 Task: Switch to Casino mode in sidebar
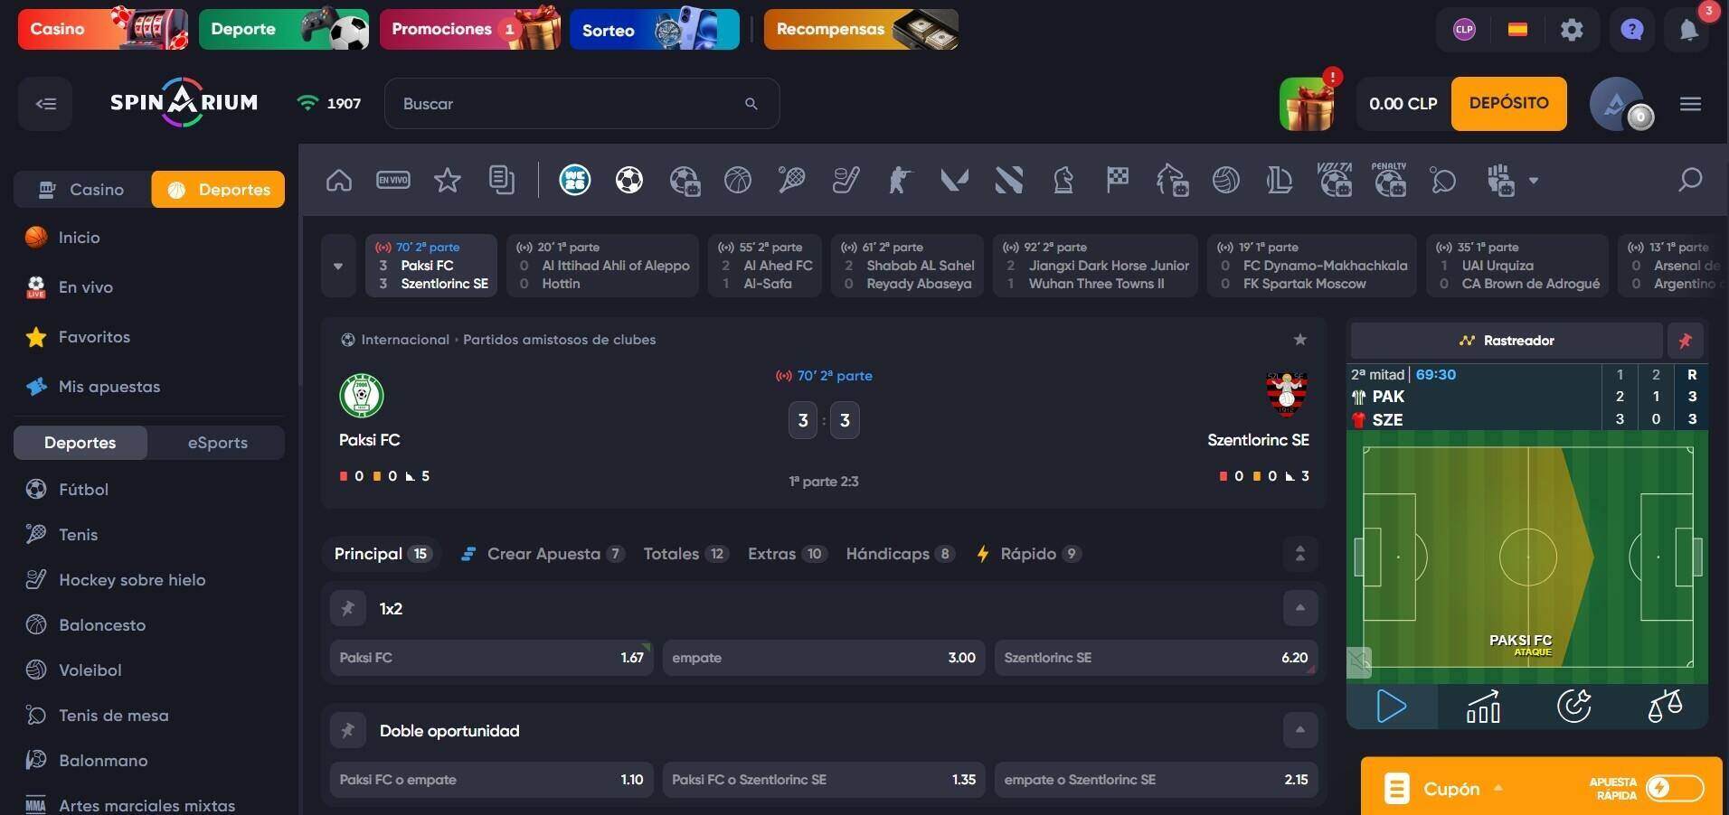81,190
